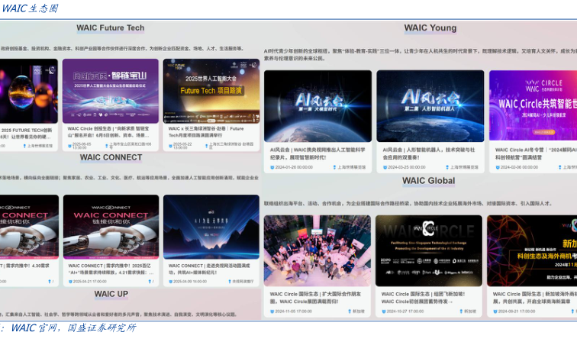This screenshot has height=342, width=577.
Task: Open the glass sphere 2025 FUTURE TECH thumbnail
Action: (29, 91)
